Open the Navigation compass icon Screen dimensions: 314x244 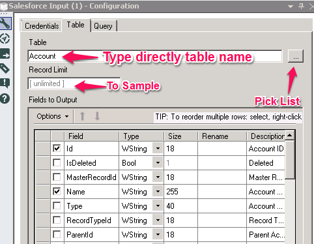(5, 38)
